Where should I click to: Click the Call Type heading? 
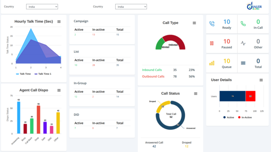click(x=170, y=23)
